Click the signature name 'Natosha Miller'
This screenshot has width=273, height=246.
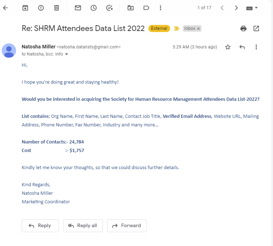[37, 193]
